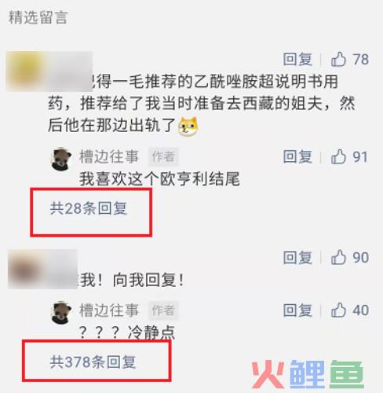The image size is (383, 393).
Task: Click the doge emoji in first comment
Action: [188, 127]
